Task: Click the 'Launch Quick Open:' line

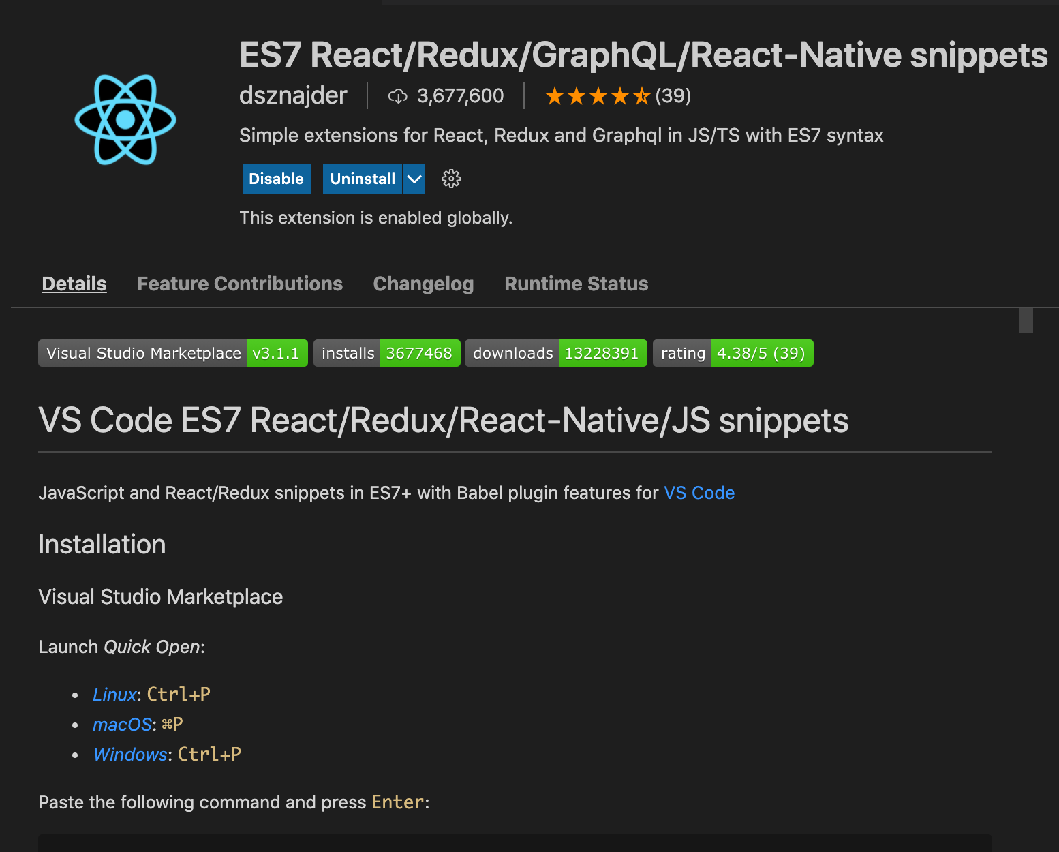Action: [x=121, y=647]
